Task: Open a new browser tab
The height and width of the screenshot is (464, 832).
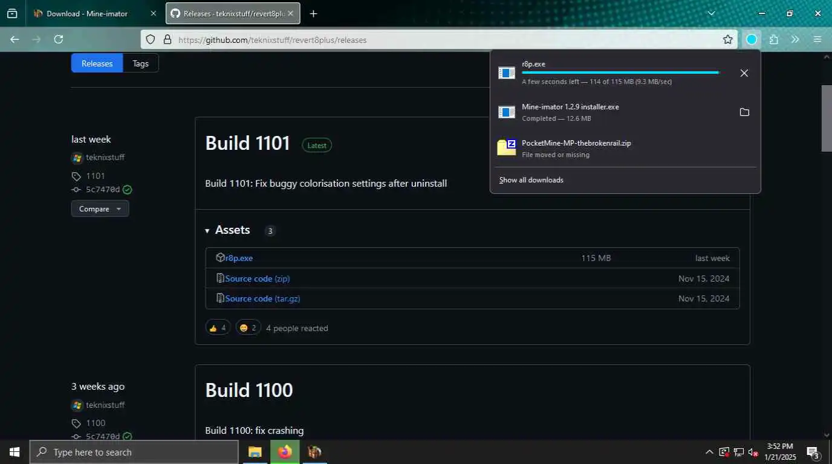Action: pyautogui.click(x=313, y=13)
